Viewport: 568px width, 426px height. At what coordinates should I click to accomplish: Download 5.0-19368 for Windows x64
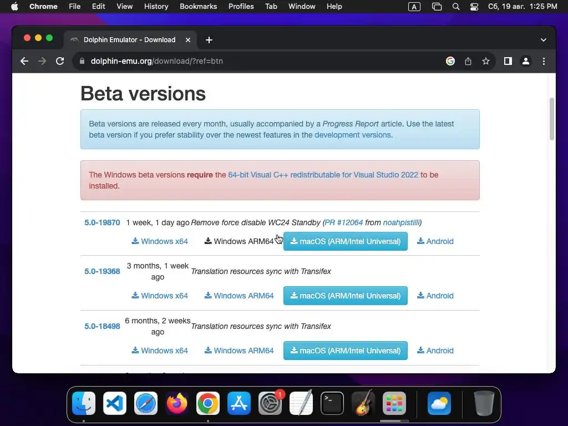click(x=160, y=296)
